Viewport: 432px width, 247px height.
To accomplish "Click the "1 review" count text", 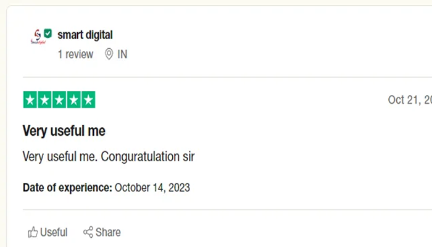I will [75, 54].
